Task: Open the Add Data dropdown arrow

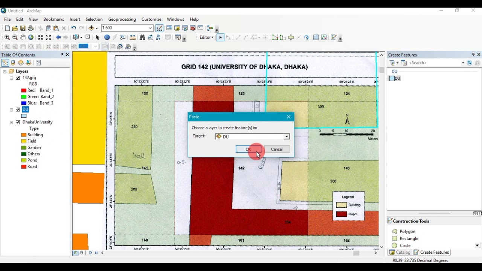Action: (x=97, y=28)
